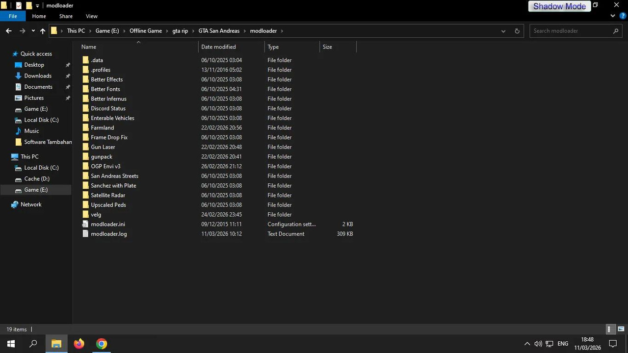Click the This PC breadcrumb in the address bar
Image resolution: width=628 pixels, height=353 pixels.
76,31
